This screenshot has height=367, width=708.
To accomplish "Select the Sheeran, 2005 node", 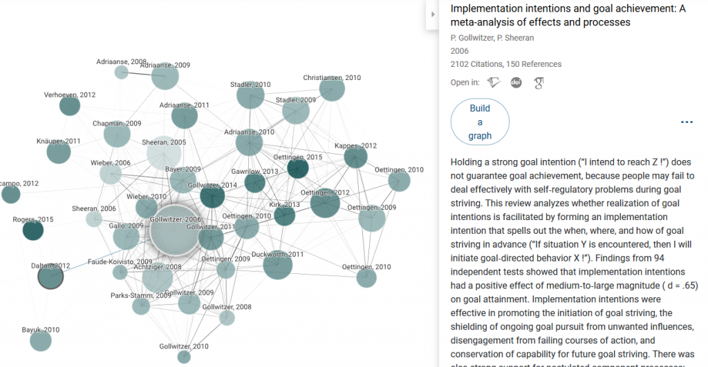I will [x=164, y=152].
